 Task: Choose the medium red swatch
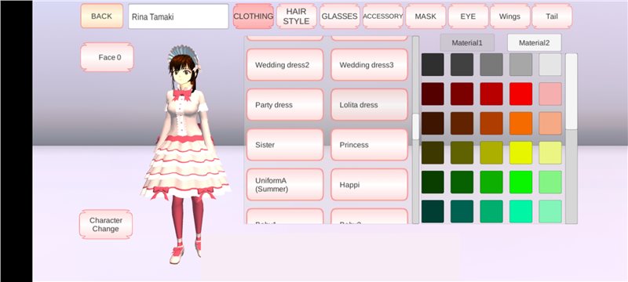(491, 94)
